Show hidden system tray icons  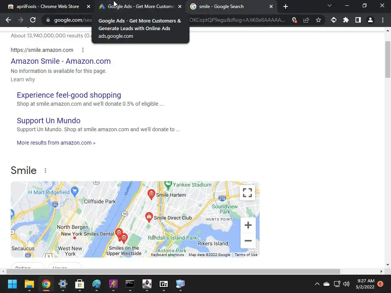pos(317,284)
